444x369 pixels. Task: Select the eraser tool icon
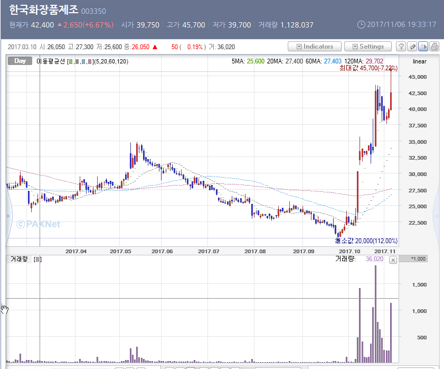coord(412,47)
